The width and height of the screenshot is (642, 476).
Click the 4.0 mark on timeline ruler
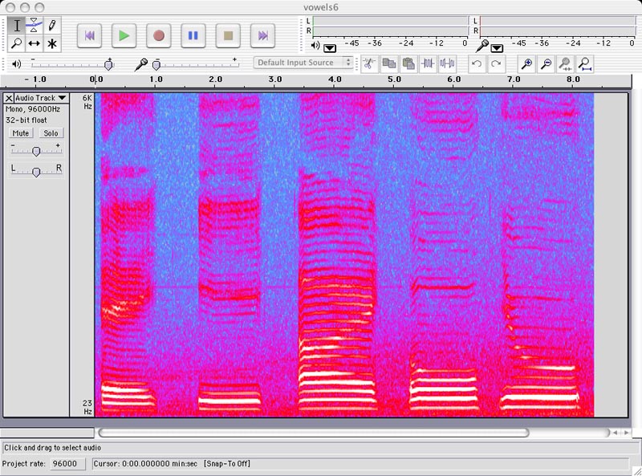point(335,79)
